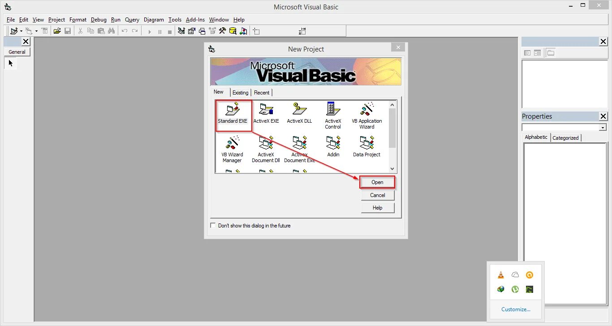612x326 pixels.
Task: Click the VLC cone tray icon
Action: pos(501,275)
